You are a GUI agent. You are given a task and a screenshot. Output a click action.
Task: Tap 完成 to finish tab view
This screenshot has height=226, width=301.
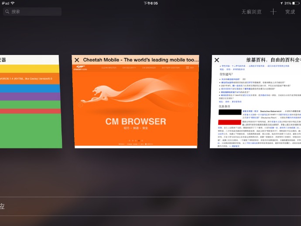click(x=290, y=12)
